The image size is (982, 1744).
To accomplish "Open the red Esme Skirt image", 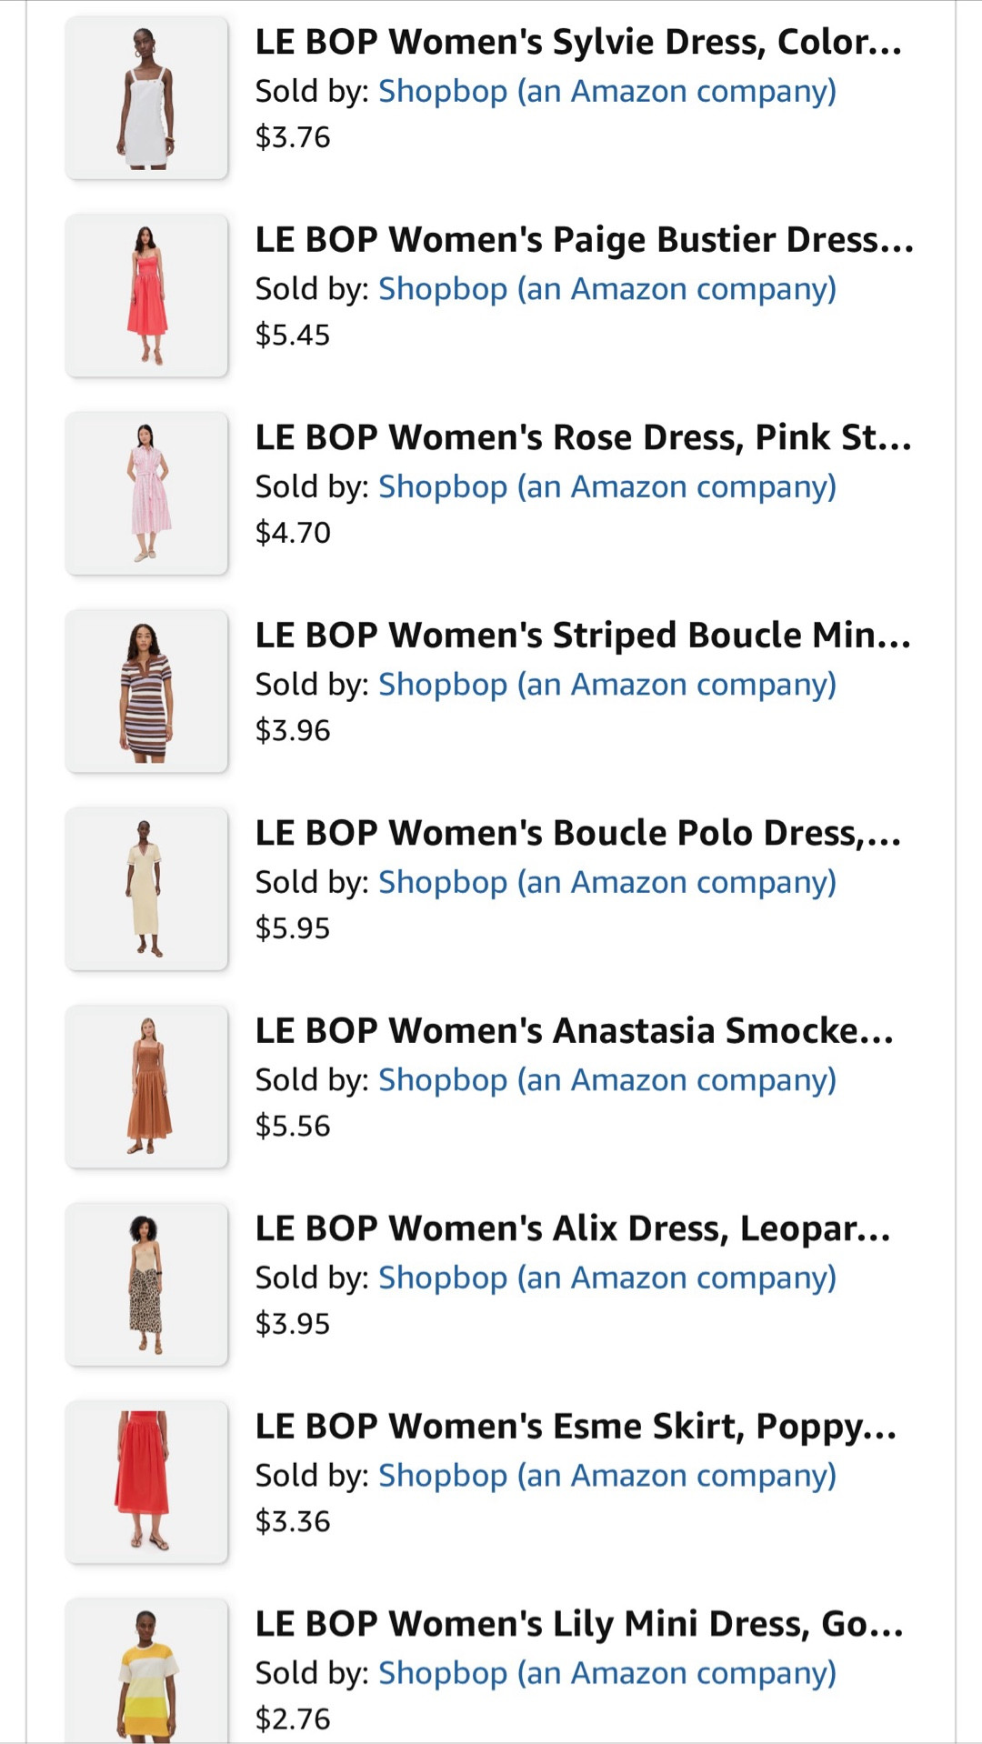I will point(146,1481).
